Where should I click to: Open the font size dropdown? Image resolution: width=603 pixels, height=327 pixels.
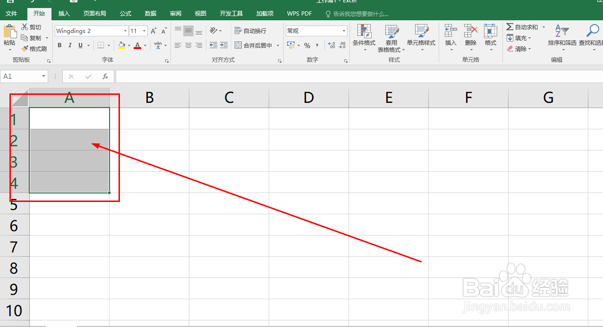(144, 31)
